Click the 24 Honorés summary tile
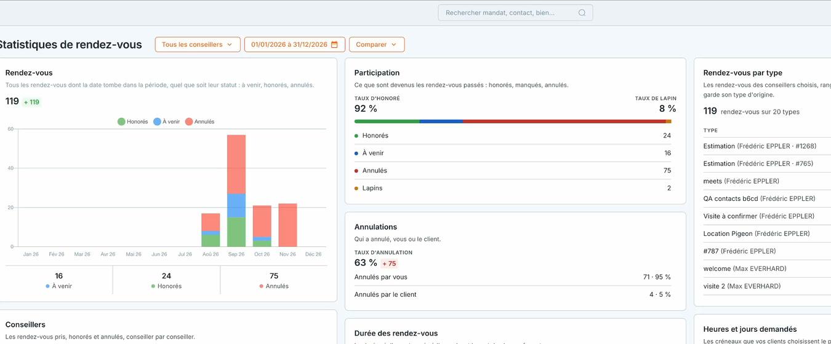This screenshot has height=344, width=831. (x=166, y=281)
